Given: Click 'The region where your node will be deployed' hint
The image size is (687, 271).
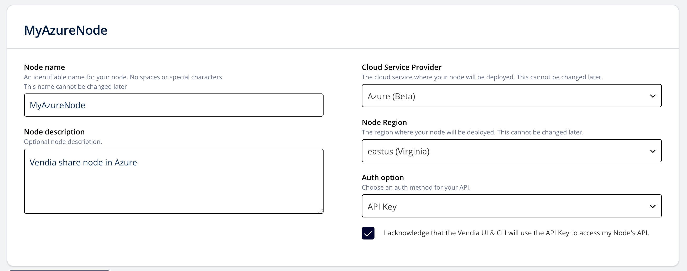Looking at the screenshot, I should click(x=473, y=132).
